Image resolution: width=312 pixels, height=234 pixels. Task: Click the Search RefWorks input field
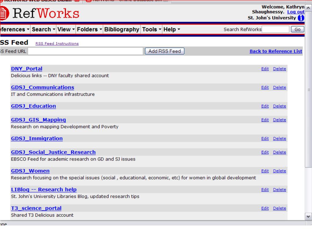coord(275,30)
